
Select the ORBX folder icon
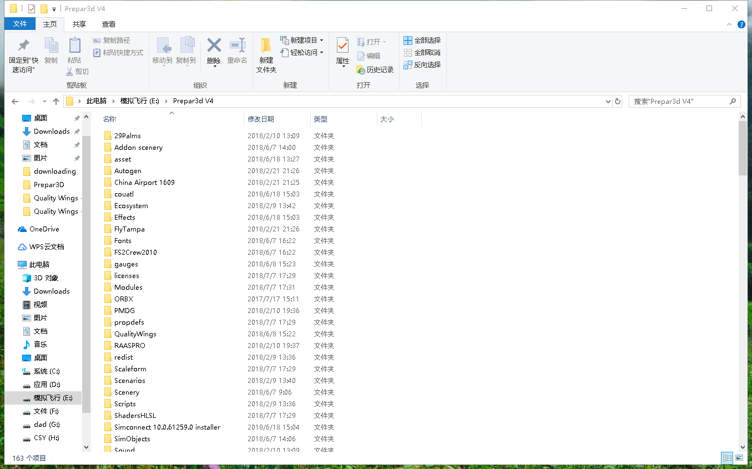point(108,299)
